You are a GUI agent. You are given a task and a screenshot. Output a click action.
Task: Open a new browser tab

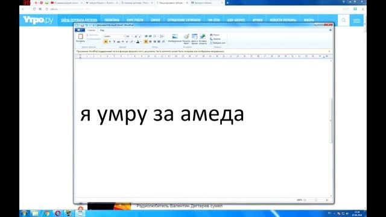tap(227, 2)
